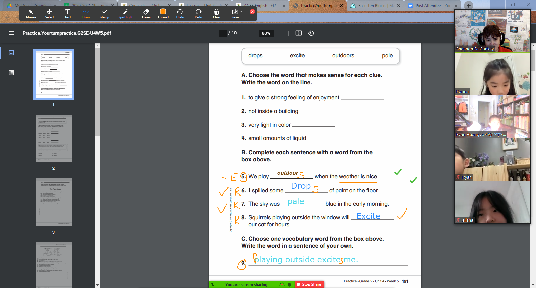Show the document outline panel
Image resolution: width=536 pixels, height=288 pixels.
click(11, 73)
